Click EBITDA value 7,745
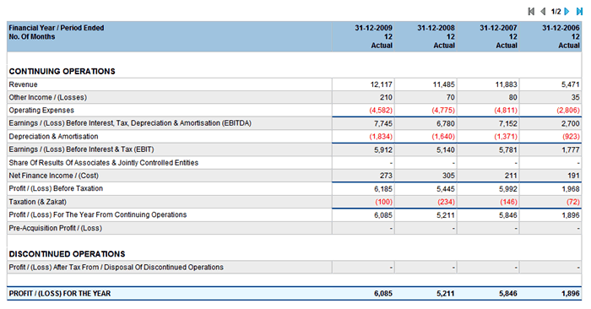Image resolution: width=591 pixels, height=309 pixels. [383, 123]
